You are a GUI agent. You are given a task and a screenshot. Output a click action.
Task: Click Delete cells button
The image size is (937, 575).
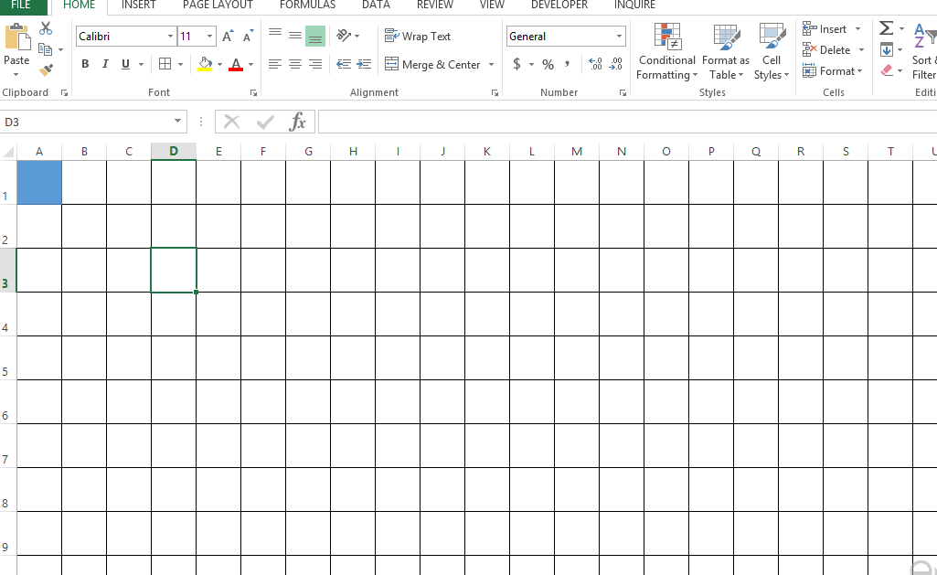(x=826, y=50)
